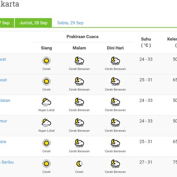The image size is (177, 177).
Task: Open the Seribu region link
Action: (7, 162)
